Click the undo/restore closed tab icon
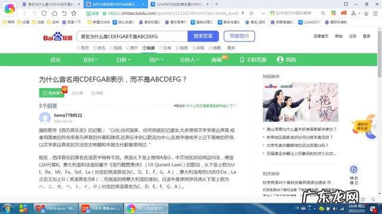This screenshot has width=382, height=214. (64, 13)
